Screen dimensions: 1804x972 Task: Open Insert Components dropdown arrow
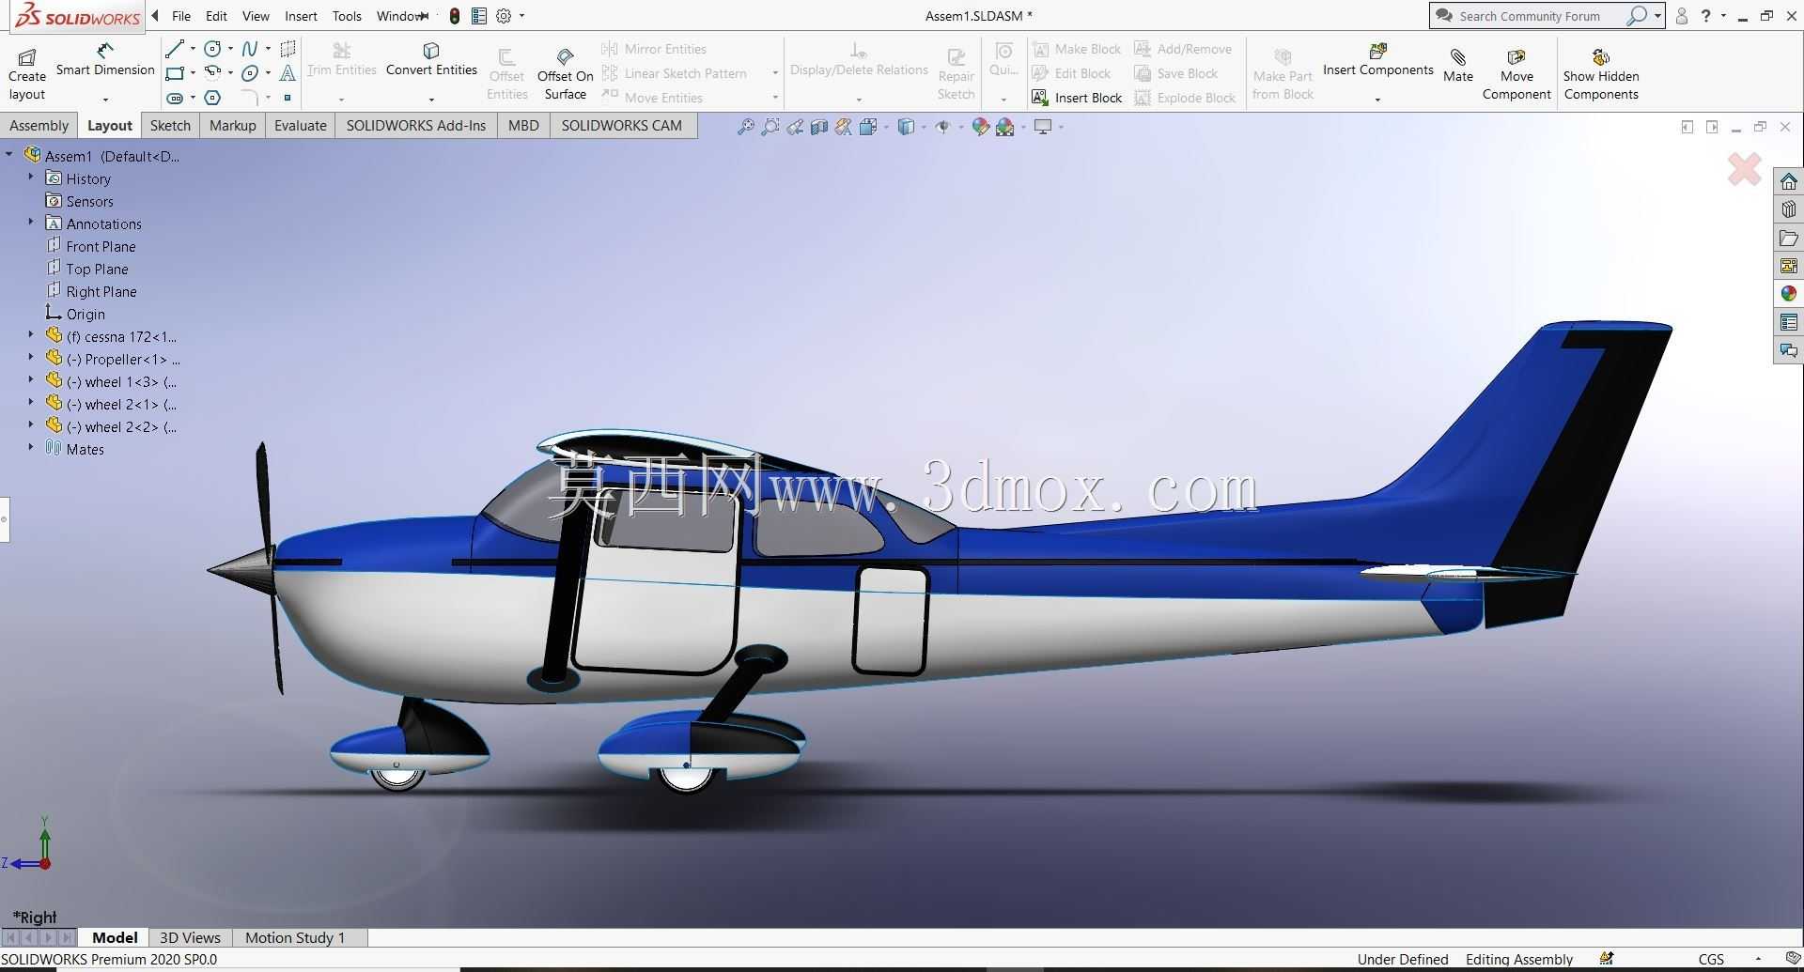pyautogui.click(x=1377, y=99)
